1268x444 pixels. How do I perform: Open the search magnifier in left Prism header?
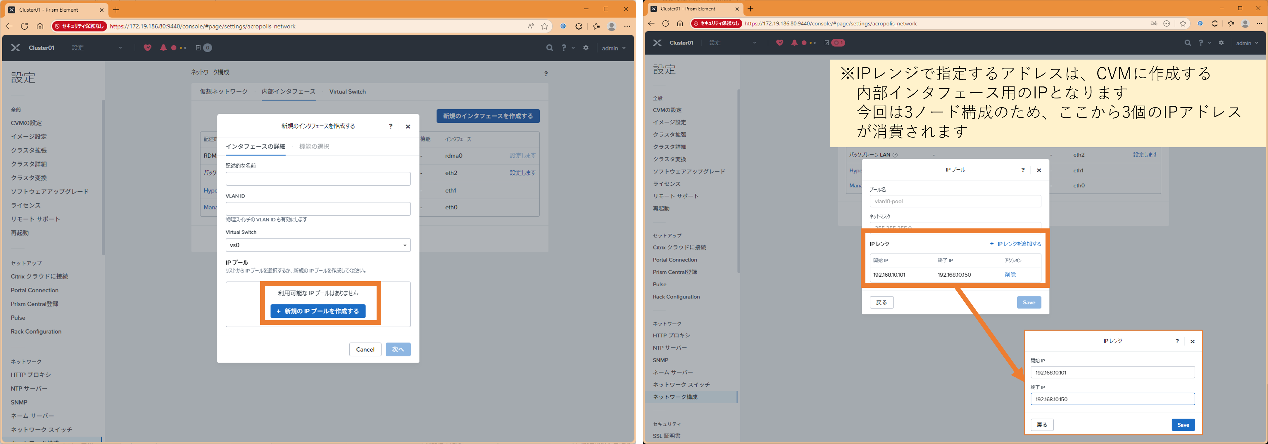coord(549,48)
